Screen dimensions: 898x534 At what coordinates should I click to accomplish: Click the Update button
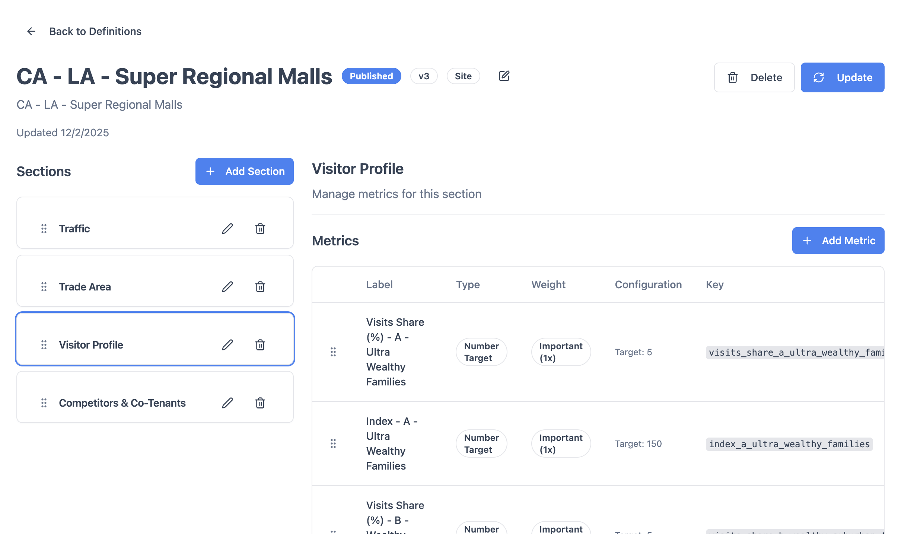click(x=843, y=77)
